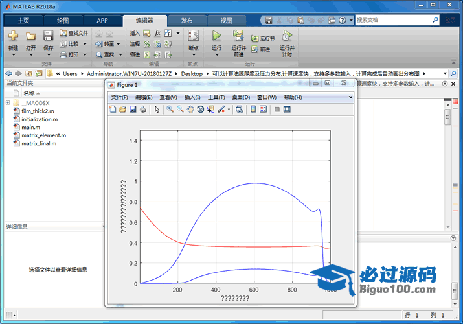Click 查找文件 (Find Files) button
The height and width of the screenshot is (324, 463).
74,33
